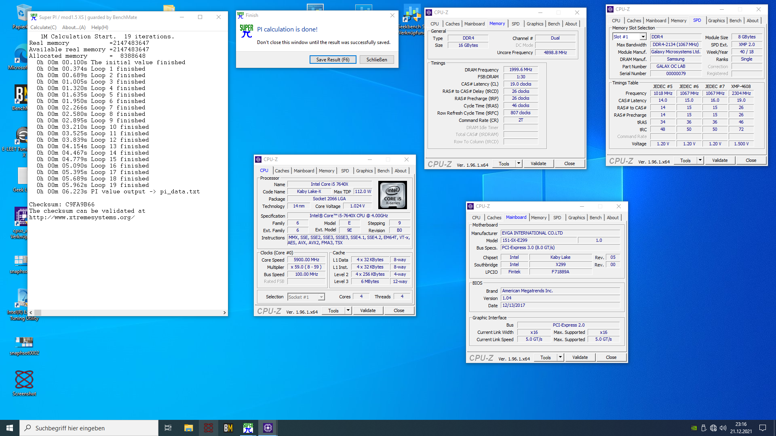Click the network icon in system tray

[713, 428]
